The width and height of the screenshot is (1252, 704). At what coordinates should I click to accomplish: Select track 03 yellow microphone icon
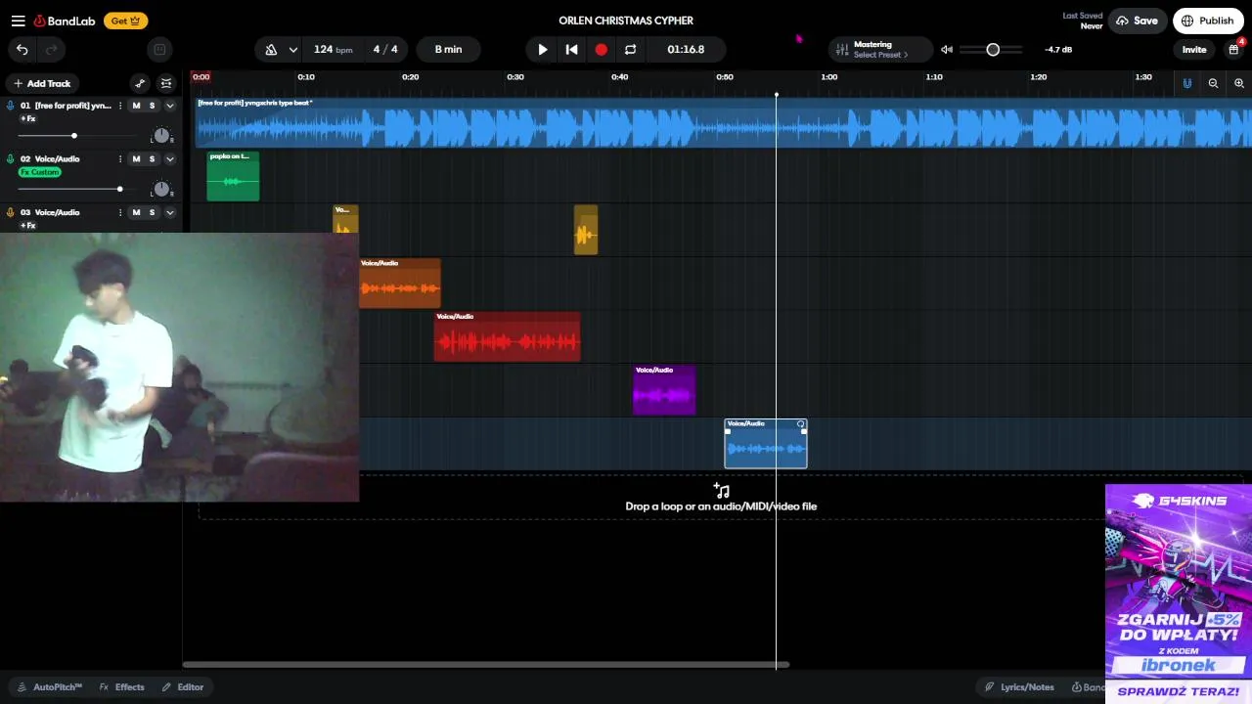pyautogui.click(x=11, y=212)
